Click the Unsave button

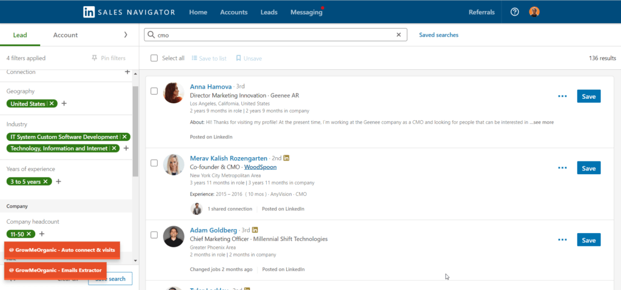pyautogui.click(x=249, y=58)
